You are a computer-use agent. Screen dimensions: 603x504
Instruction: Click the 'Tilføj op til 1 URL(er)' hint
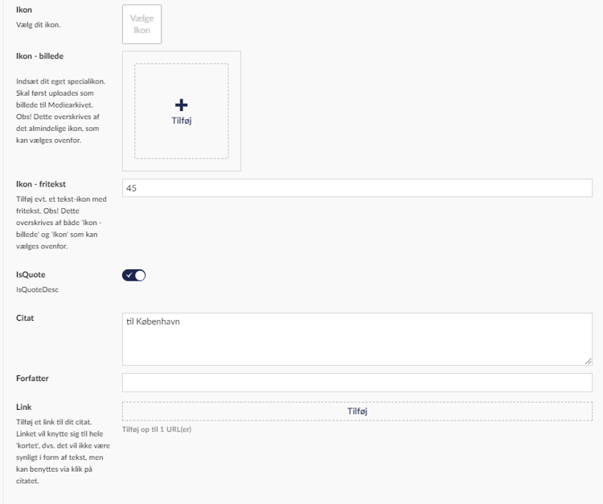tap(156, 429)
